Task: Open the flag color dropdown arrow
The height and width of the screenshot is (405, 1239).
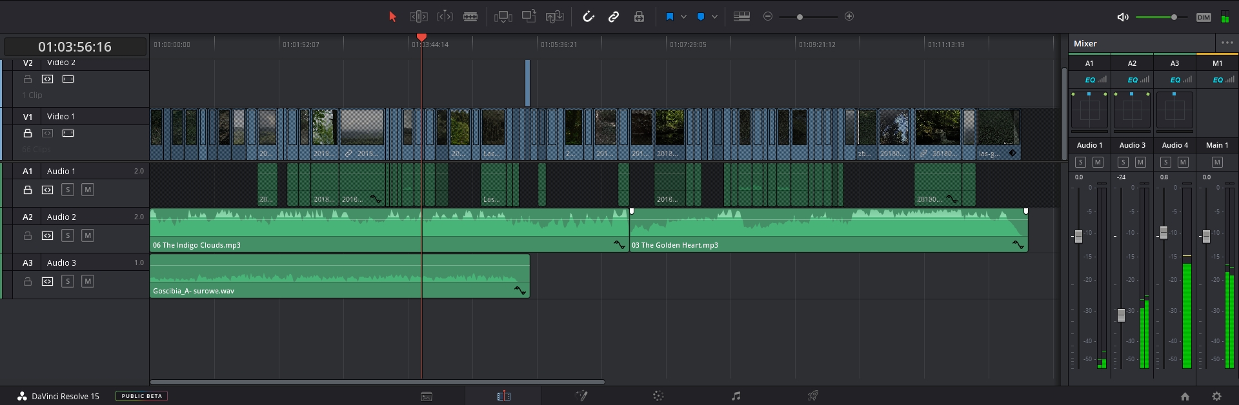Action: (x=683, y=17)
